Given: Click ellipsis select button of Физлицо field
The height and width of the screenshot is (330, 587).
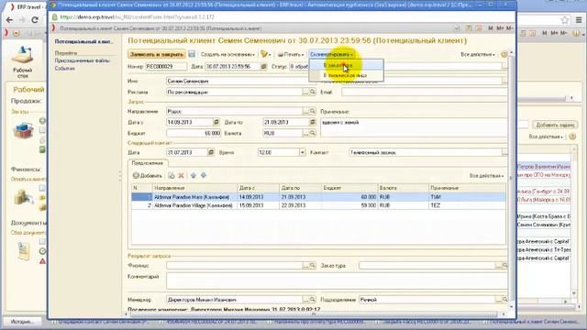Looking at the screenshot, I should 305,265.
